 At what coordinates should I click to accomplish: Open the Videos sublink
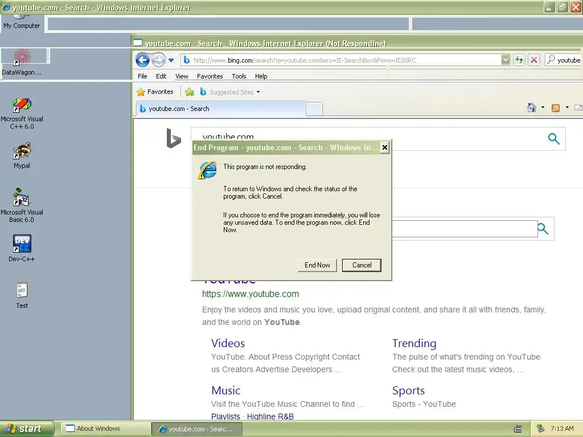click(228, 343)
